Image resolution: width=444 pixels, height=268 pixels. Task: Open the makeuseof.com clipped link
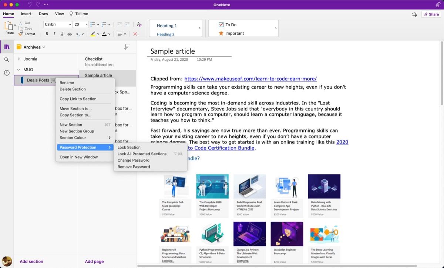250,79
